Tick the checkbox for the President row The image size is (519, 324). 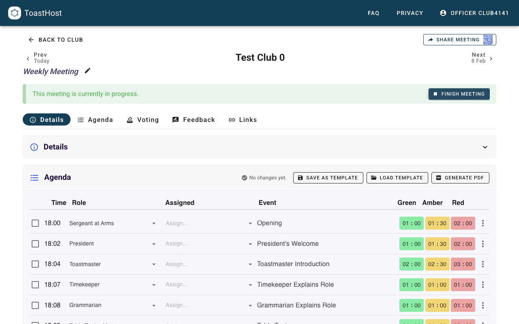click(x=35, y=244)
